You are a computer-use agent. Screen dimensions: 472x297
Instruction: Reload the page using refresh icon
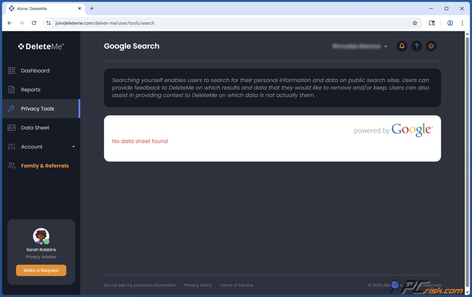pos(34,23)
